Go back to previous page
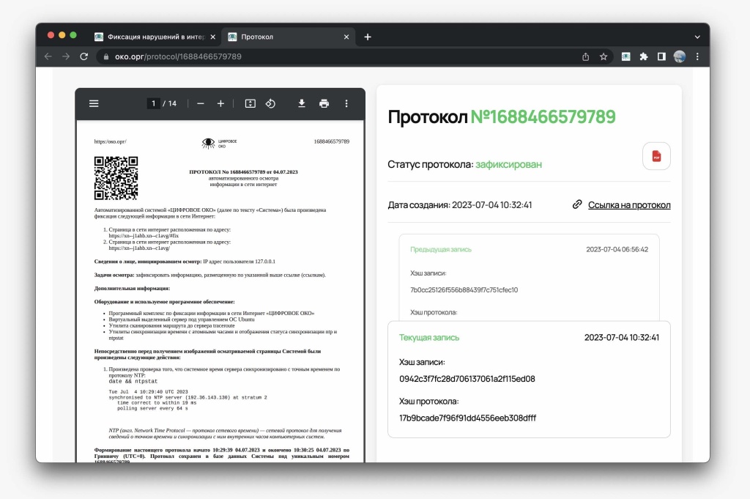The height and width of the screenshot is (499, 750). [x=48, y=56]
